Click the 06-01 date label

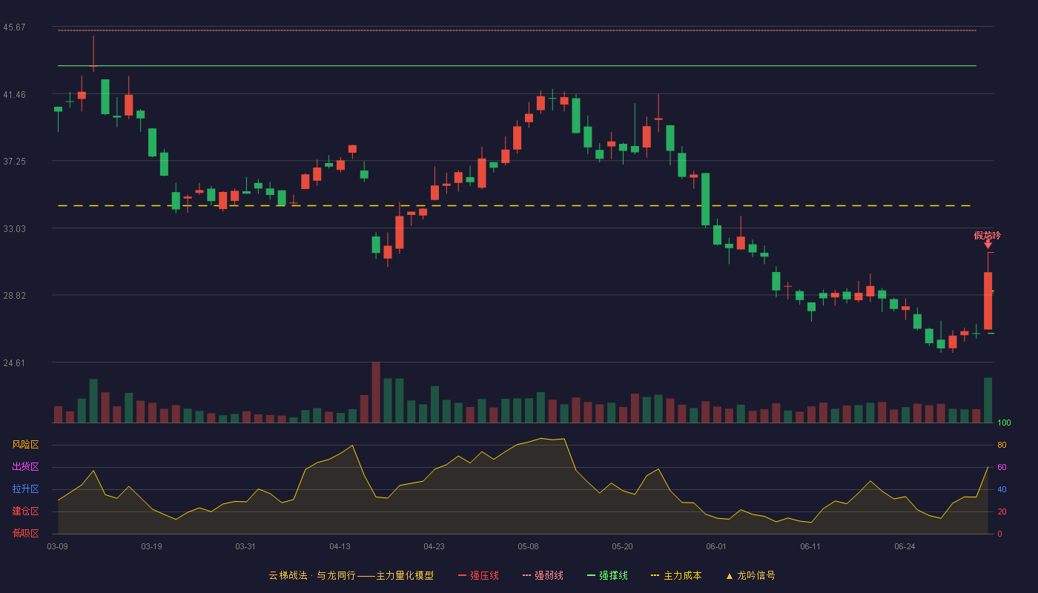[717, 546]
